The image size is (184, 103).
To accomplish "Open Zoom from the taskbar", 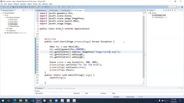I will click(56, 100).
